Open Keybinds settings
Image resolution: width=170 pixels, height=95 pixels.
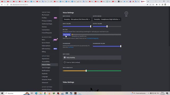(45, 74)
